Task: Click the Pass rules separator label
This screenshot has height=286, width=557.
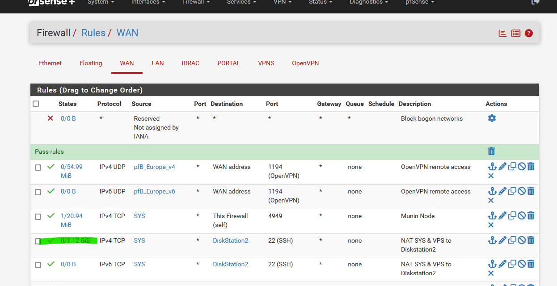Action: coord(50,151)
